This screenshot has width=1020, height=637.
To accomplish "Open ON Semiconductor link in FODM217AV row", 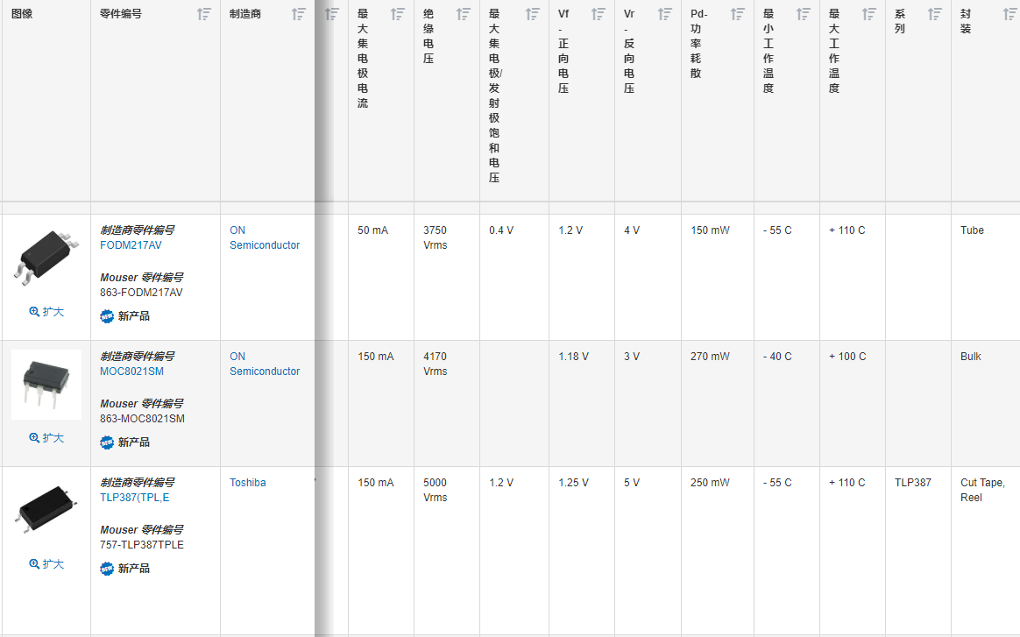I will (265, 237).
